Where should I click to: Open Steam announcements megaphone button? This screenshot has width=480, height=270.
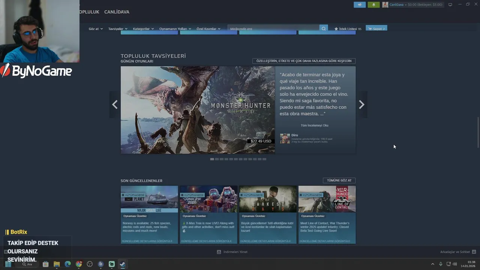pos(359,4)
